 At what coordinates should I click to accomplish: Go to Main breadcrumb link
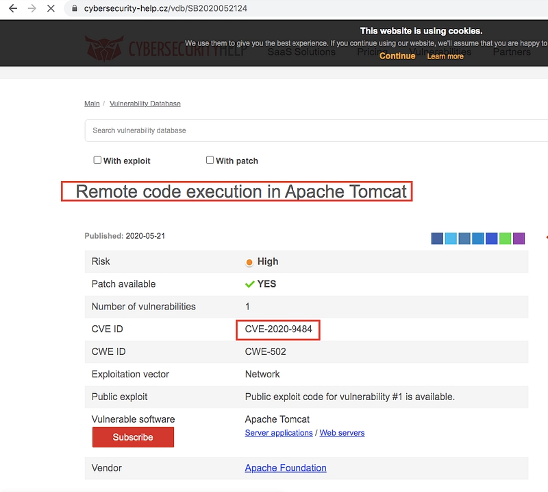[92, 104]
